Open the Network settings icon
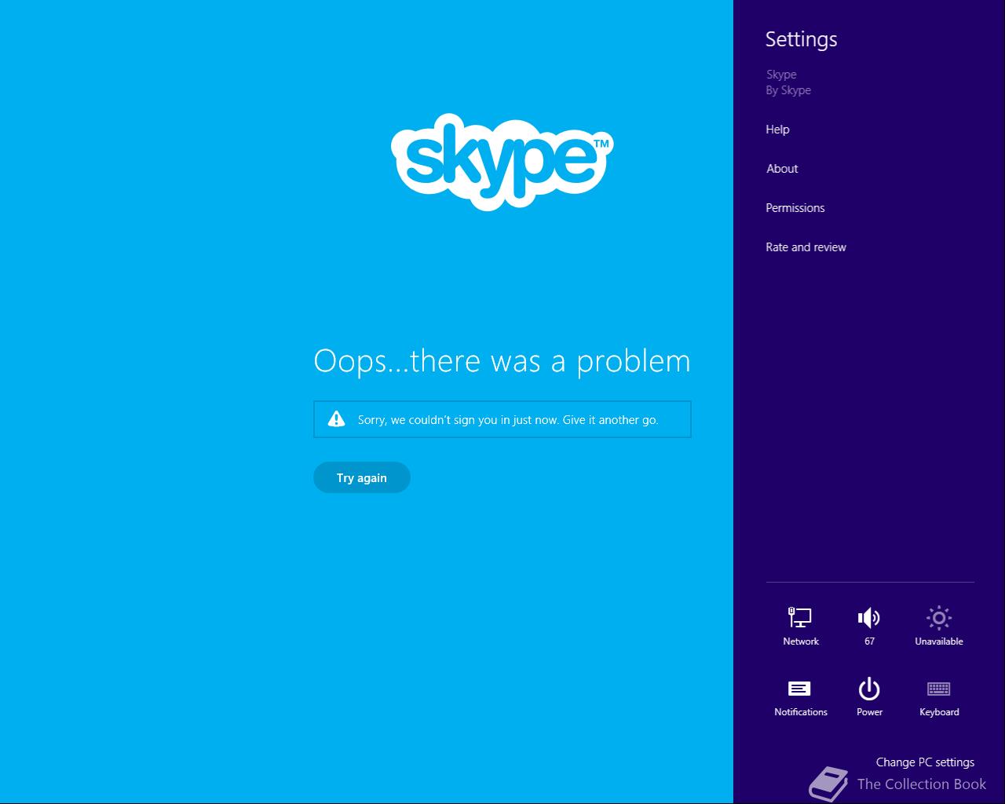 point(800,618)
